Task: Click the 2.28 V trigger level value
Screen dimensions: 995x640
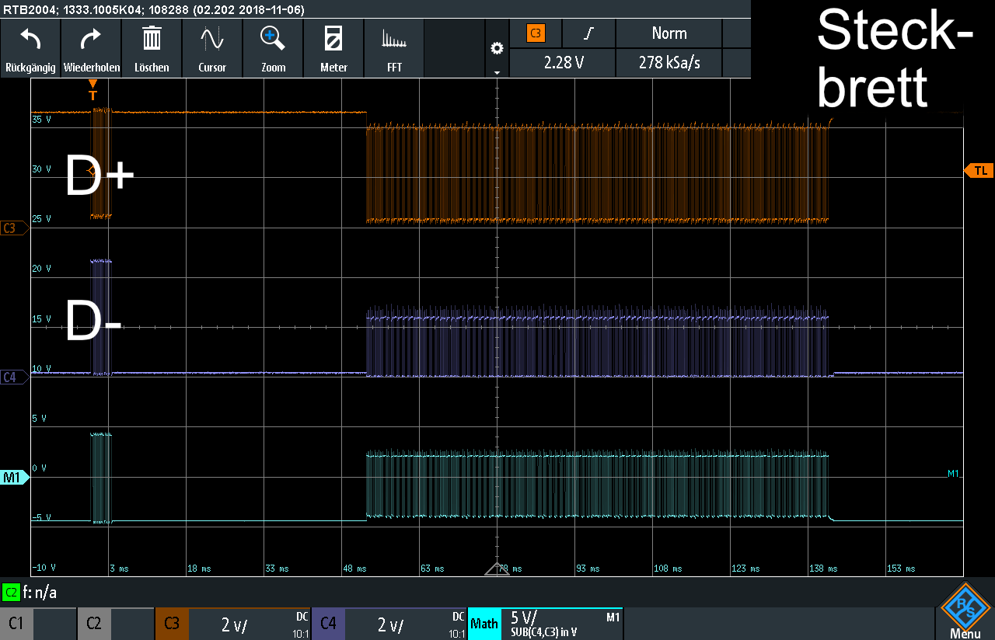Action: coord(563,63)
